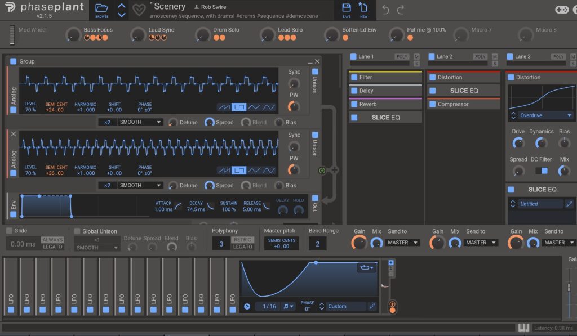Click the undo arrow icon

(386, 10)
